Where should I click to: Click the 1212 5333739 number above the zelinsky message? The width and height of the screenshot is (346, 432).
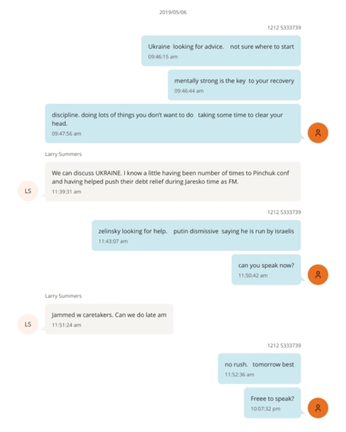pyautogui.click(x=284, y=212)
